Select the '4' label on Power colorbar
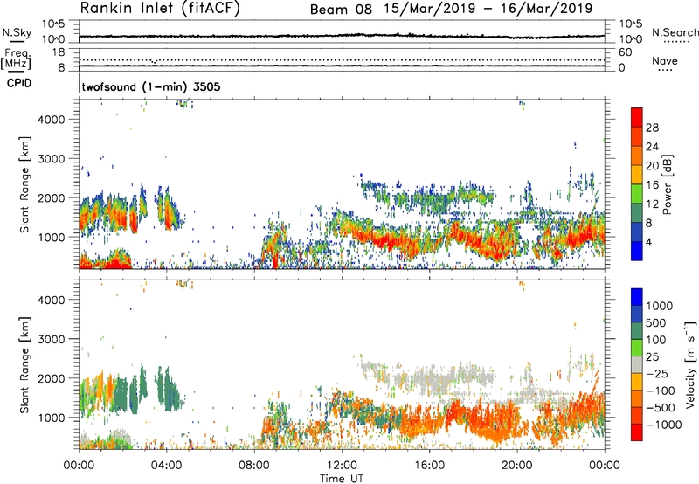Viewport: 699px width, 484px height. point(649,243)
